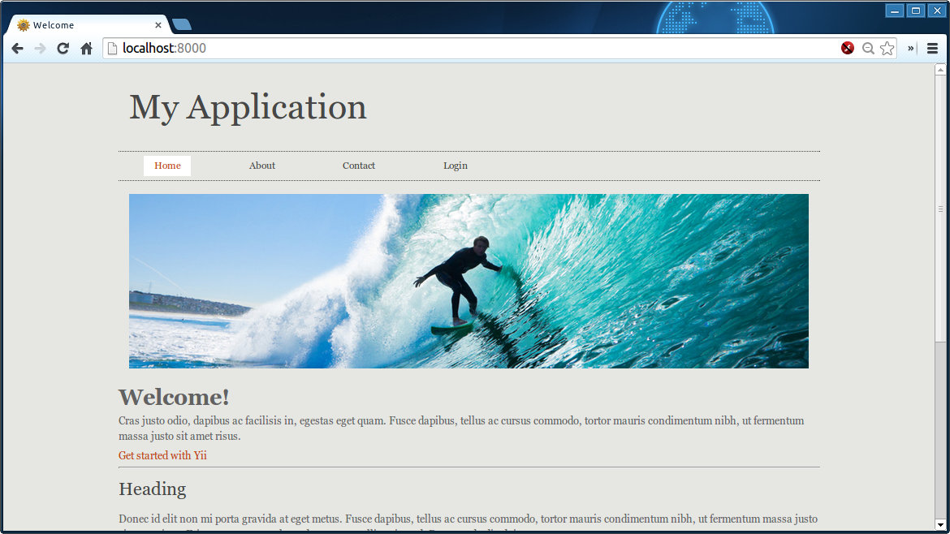Viewport: 950px width, 534px height.
Task: Click the Login link
Action: pos(455,166)
